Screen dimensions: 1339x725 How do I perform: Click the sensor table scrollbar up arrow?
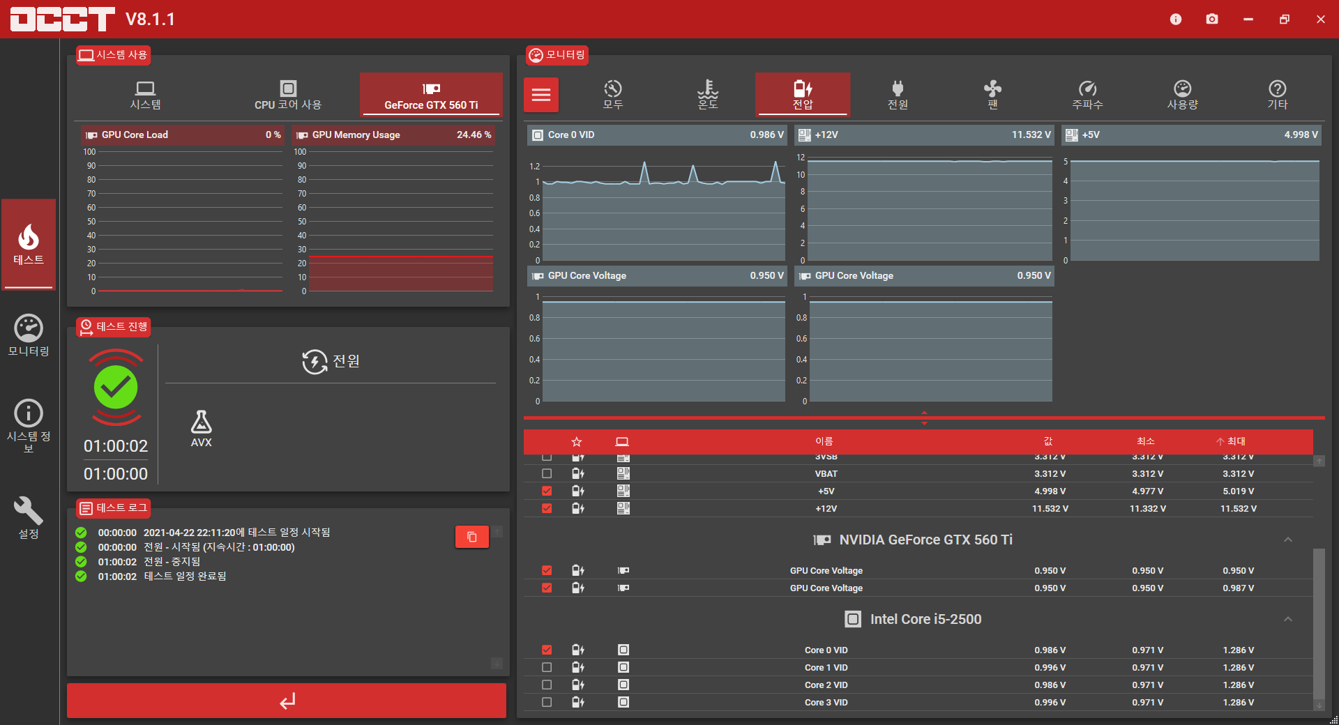coord(1319,461)
